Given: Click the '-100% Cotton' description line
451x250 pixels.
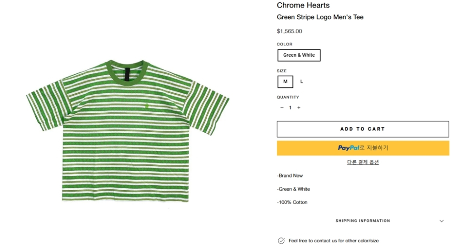Looking at the screenshot, I should tap(292, 202).
